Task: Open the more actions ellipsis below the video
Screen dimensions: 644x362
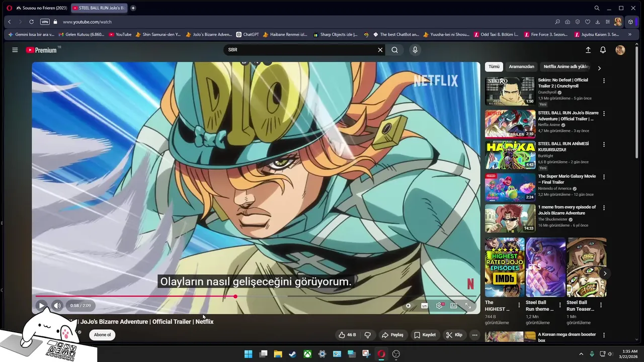Action: tap(474, 335)
